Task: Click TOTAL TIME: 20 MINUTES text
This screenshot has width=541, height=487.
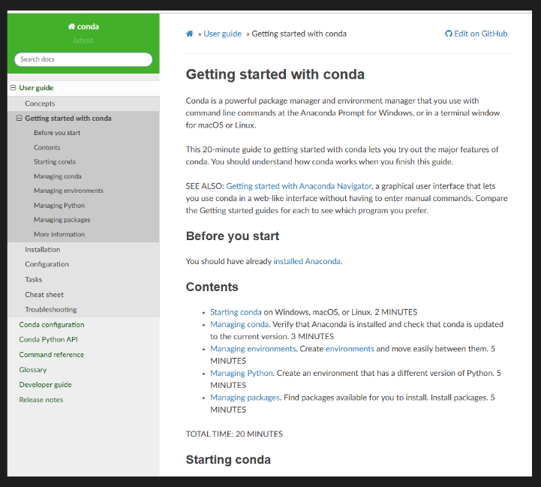Action: click(x=234, y=434)
